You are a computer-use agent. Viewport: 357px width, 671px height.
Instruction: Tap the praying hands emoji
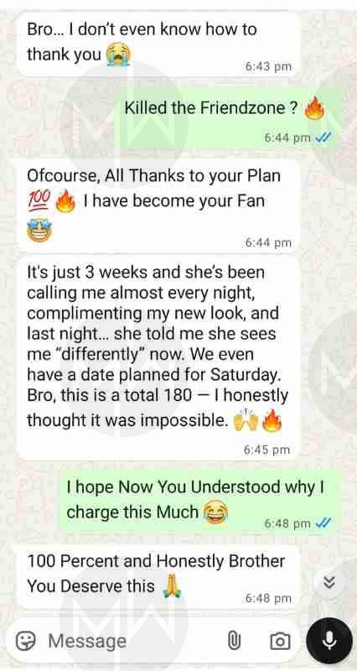[172, 586]
